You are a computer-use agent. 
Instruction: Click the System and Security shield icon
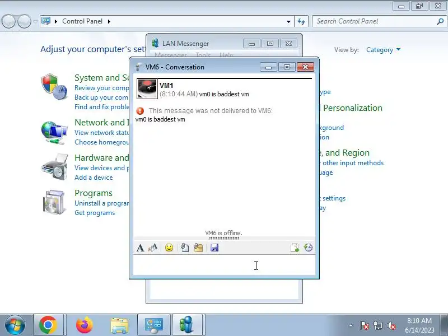click(54, 86)
